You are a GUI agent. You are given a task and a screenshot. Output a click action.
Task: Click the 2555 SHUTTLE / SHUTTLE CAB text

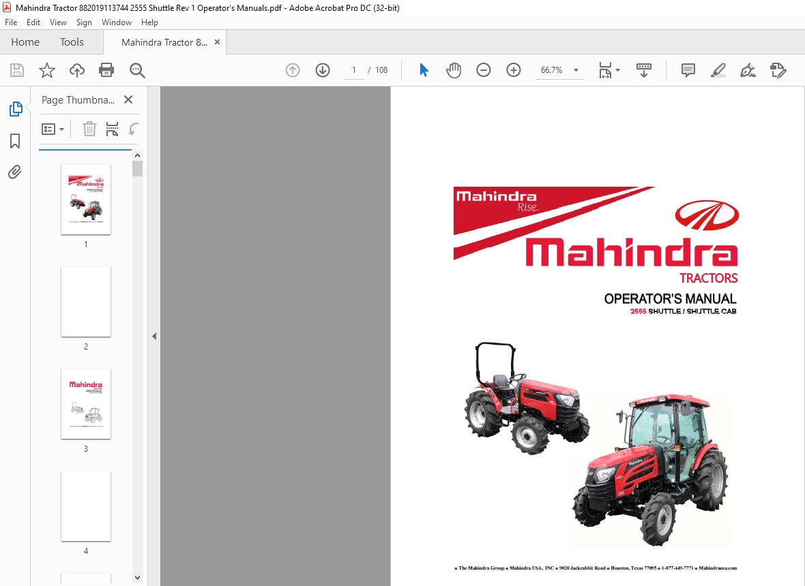point(684,311)
